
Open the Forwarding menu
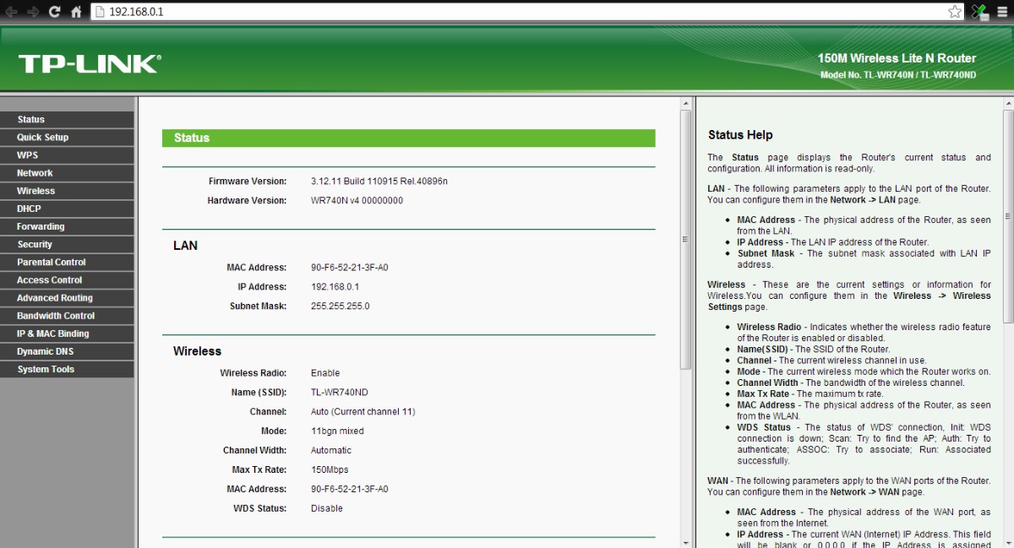click(x=67, y=226)
